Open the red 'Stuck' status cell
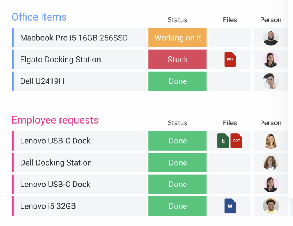This screenshot has height=226, width=293. 177,60
